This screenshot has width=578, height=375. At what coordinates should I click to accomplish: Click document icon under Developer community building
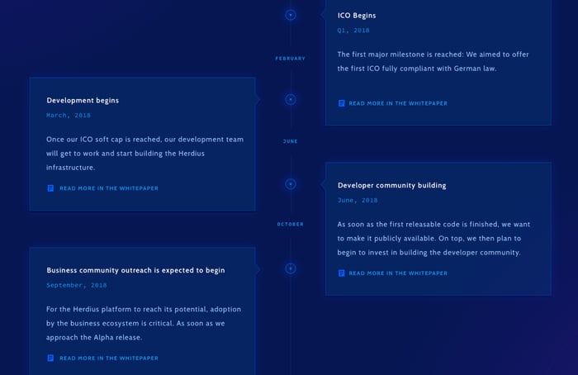pyautogui.click(x=342, y=273)
